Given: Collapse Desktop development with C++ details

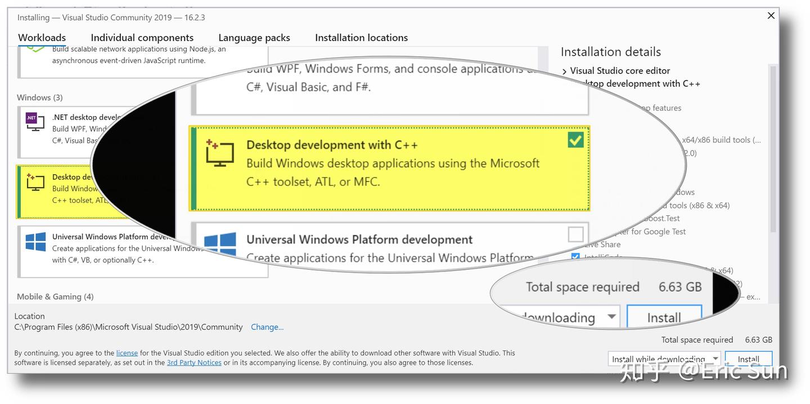Looking at the screenshot, I should click(x=565, y=83).
